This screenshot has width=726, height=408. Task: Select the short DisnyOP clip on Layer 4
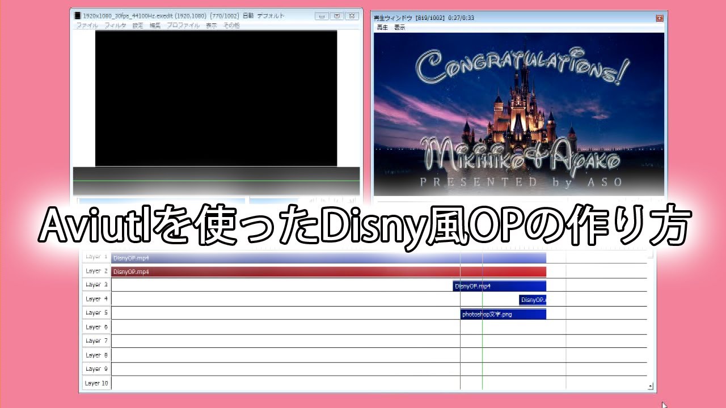533,300
